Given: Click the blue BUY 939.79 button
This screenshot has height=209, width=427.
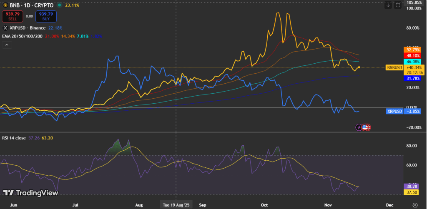Looking at the screenshot, I should tap(46, 16).
